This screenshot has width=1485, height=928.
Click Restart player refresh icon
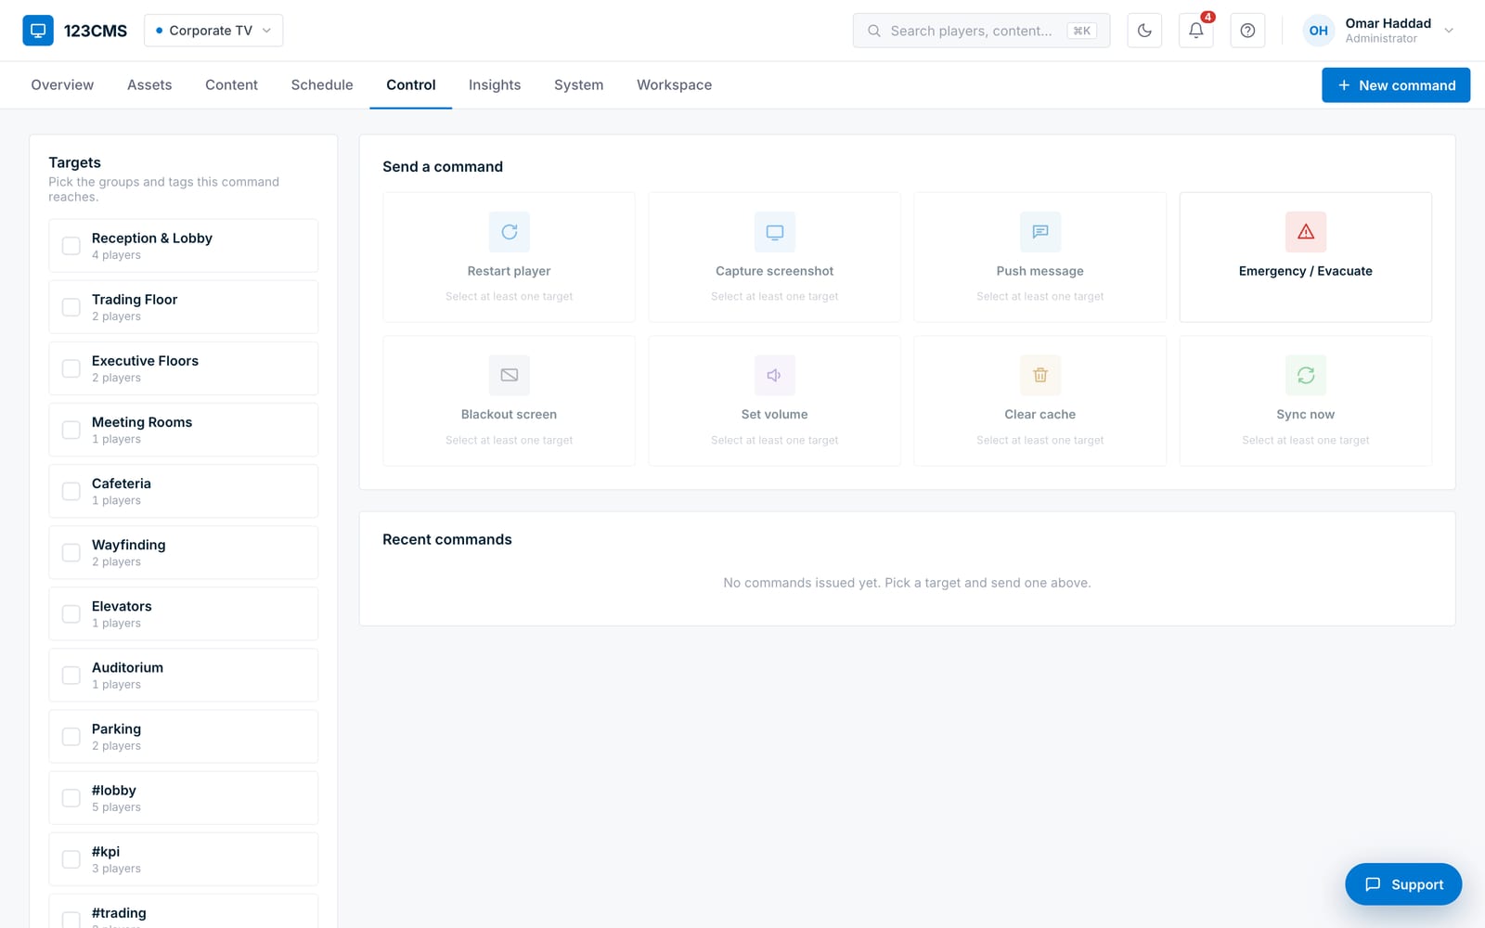pos(510,232)
